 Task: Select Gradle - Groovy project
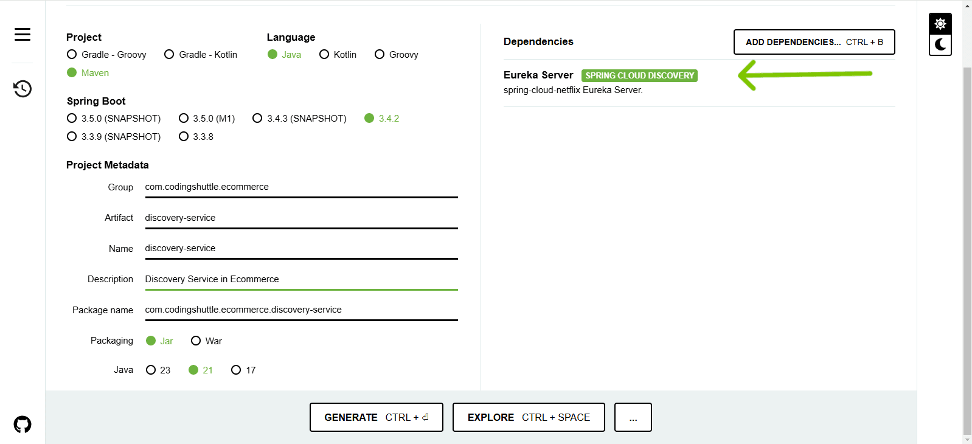pyautogui.click(x=107, y=55)
